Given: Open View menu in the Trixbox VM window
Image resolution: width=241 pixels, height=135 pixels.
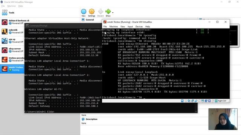Looking at the screenshot, I should [x=122, y=27].
